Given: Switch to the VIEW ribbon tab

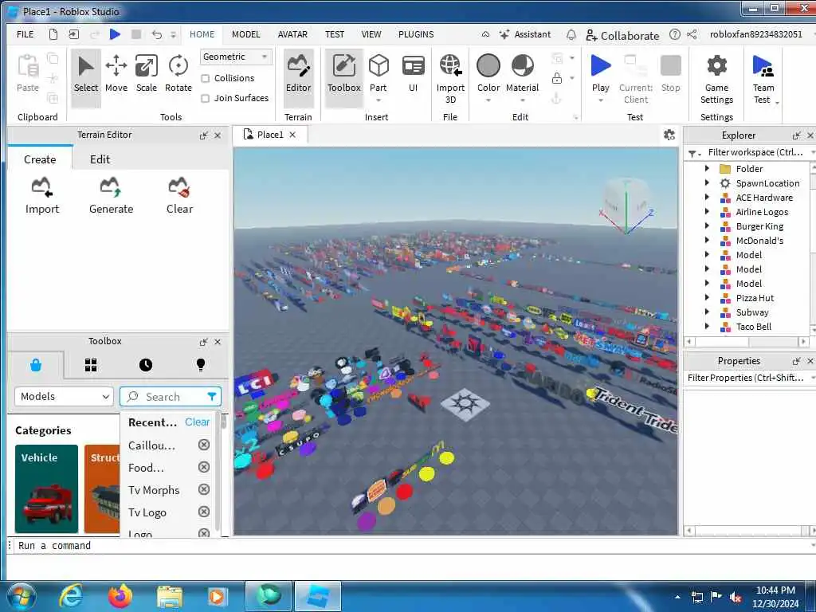Looking at the screenshot, I should (371, 34).
